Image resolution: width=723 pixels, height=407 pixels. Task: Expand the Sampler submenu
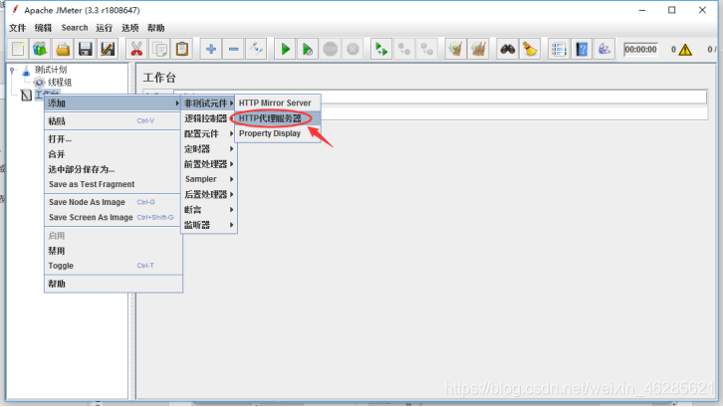(x=209, y=179)
